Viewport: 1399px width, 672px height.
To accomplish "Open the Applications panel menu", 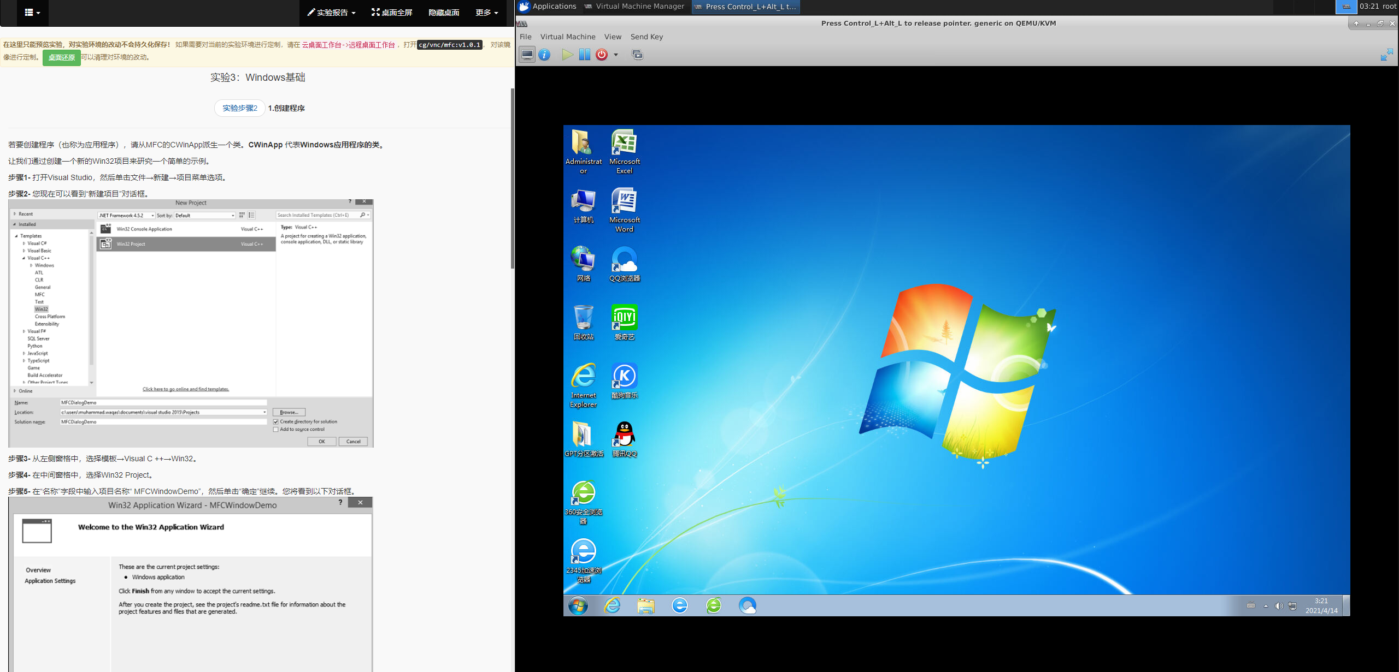I will 548,7.
